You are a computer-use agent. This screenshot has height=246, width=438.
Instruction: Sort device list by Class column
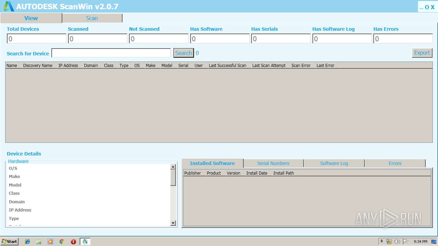109,65
